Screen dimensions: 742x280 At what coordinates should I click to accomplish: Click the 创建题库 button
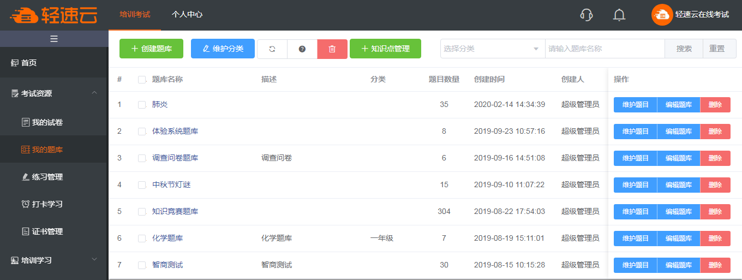[x=151, y=49]
